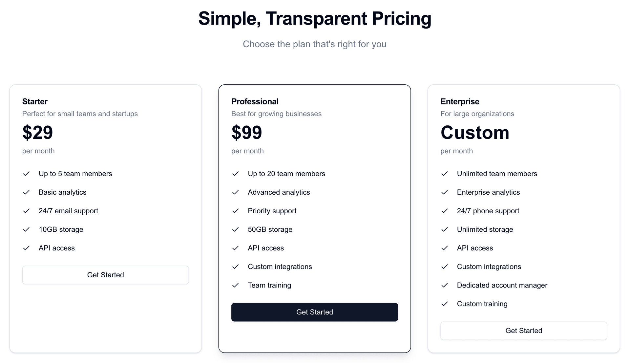Click checkmark next to Priority support
The height and width of the screenshot is (363, 630).
(x=235, y=211)
